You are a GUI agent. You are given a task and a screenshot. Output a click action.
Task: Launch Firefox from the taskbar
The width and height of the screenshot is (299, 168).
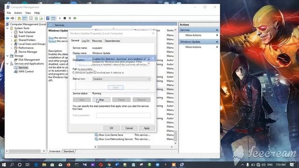click(69, 165)
